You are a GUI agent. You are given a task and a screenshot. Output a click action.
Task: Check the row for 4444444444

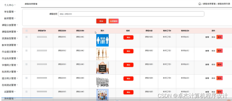(26, 78)
